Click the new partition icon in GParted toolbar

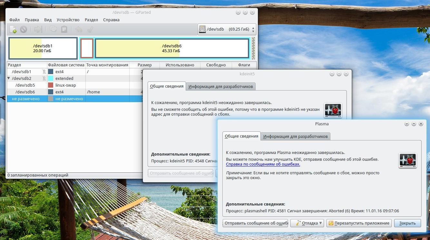pos(13,29)
